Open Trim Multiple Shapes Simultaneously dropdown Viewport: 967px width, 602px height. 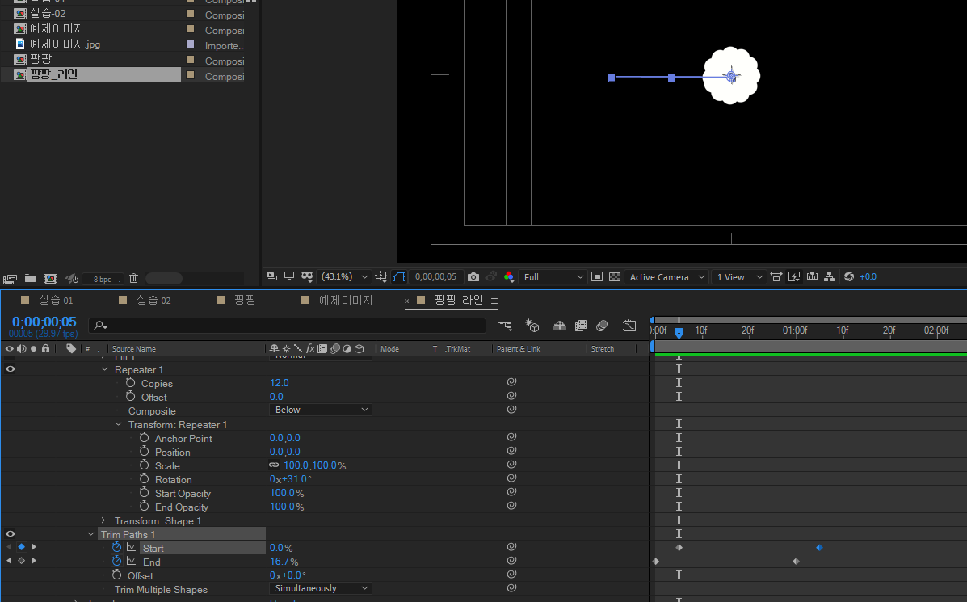pyautogui.click(x=321, y=588)
